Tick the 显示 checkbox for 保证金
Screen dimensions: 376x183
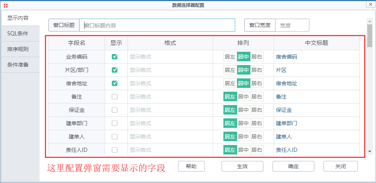point(115,110)
